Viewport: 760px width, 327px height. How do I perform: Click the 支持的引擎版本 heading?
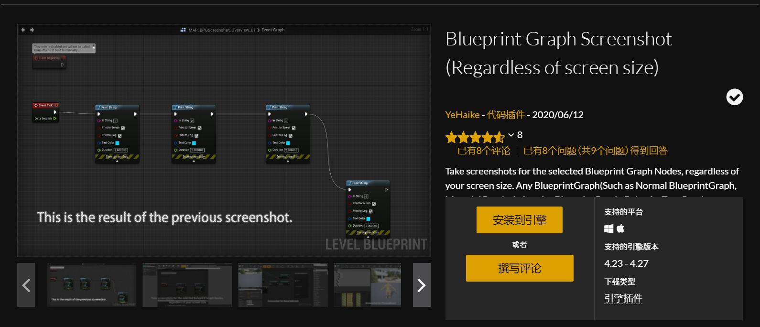point(631,247)
